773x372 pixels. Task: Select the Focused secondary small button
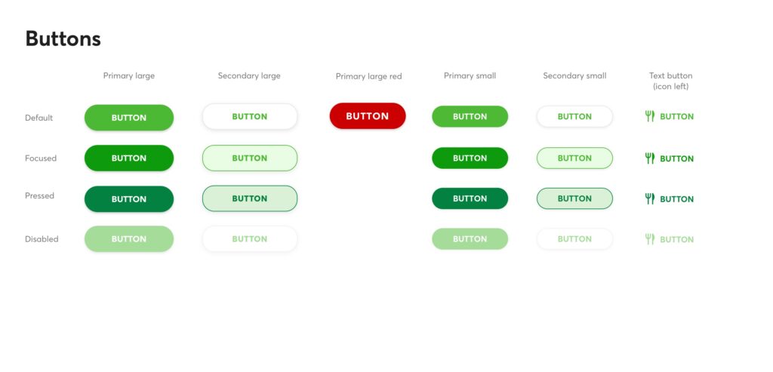coord(574,158)
